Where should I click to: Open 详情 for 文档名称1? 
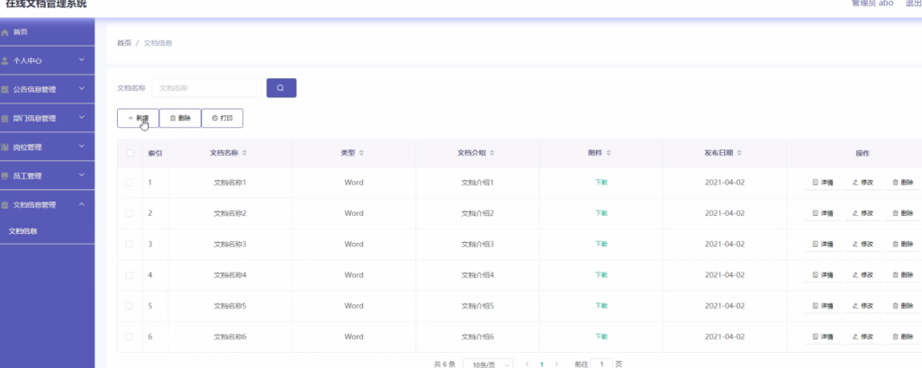tap(823, 183)
